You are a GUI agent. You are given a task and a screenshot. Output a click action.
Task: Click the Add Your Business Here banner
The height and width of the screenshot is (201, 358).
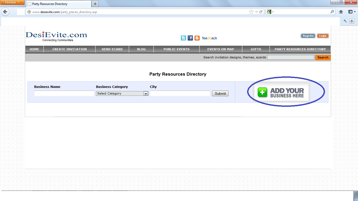[282, 92]
